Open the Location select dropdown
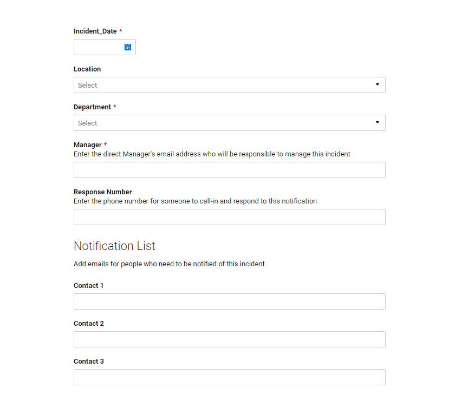The width and height of the screenshot is (462, 401). coord(222,85)
